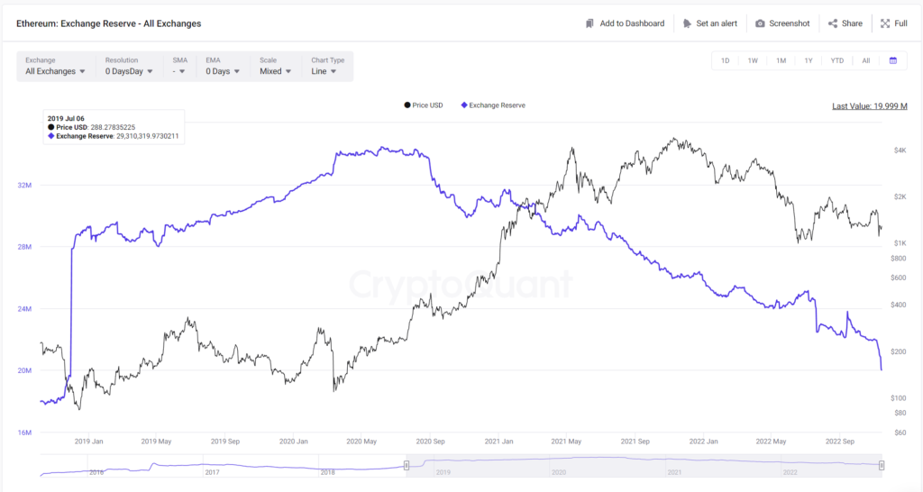Toggle Price USD series in legend
Screen dimensions: 923x492
point(424,105)
